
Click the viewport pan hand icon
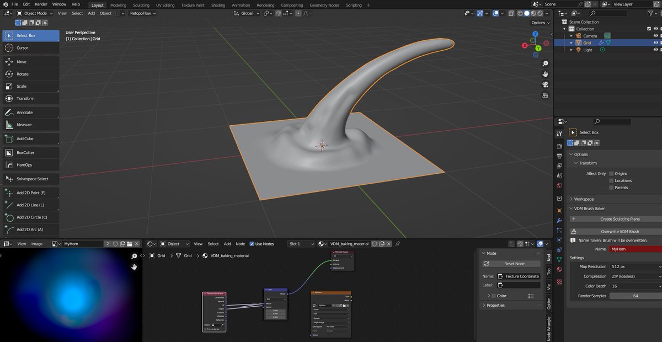tap(545, 74)
